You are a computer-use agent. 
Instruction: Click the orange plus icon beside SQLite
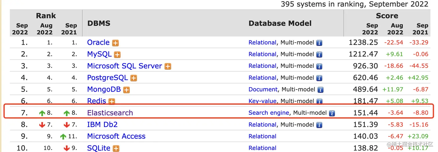coord(116,149)
